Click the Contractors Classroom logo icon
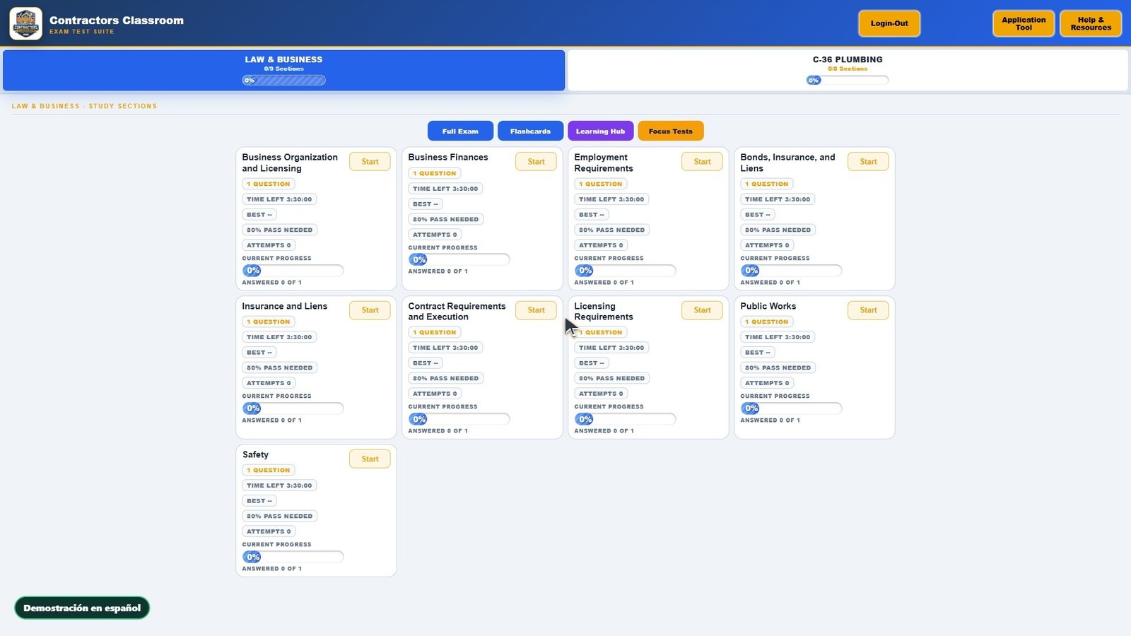The height and width of the screenshot is (636, 1131). point(26,23)
